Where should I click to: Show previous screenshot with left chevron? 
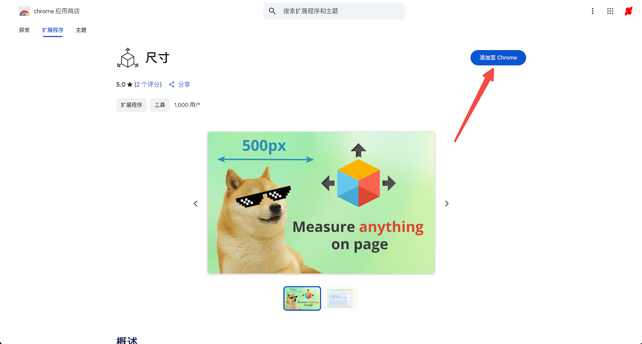coord(195,204)
